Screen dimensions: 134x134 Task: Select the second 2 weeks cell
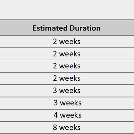pyautogui.click(x=67, y=54)
